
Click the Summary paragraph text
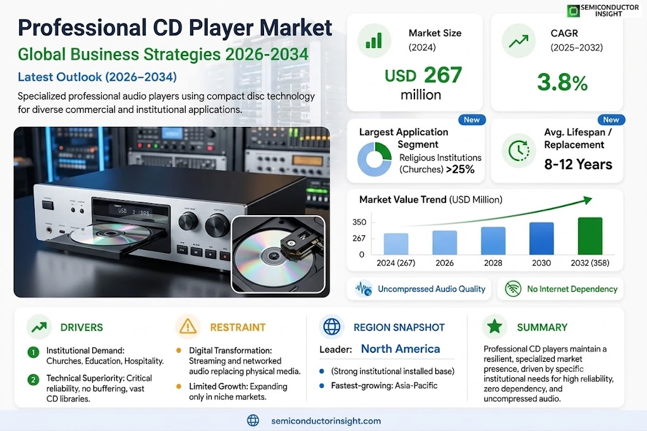pos(548,374)
